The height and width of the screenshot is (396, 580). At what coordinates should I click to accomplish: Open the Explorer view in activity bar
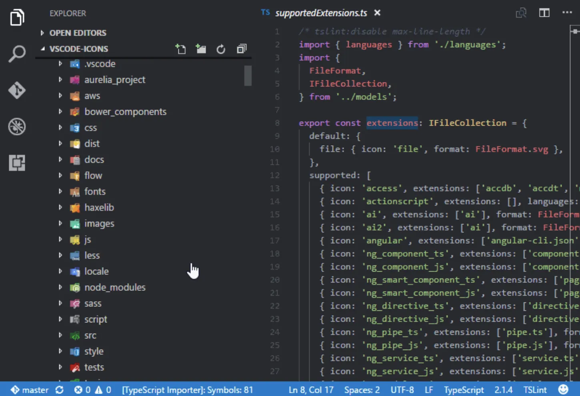pos(17,17)
